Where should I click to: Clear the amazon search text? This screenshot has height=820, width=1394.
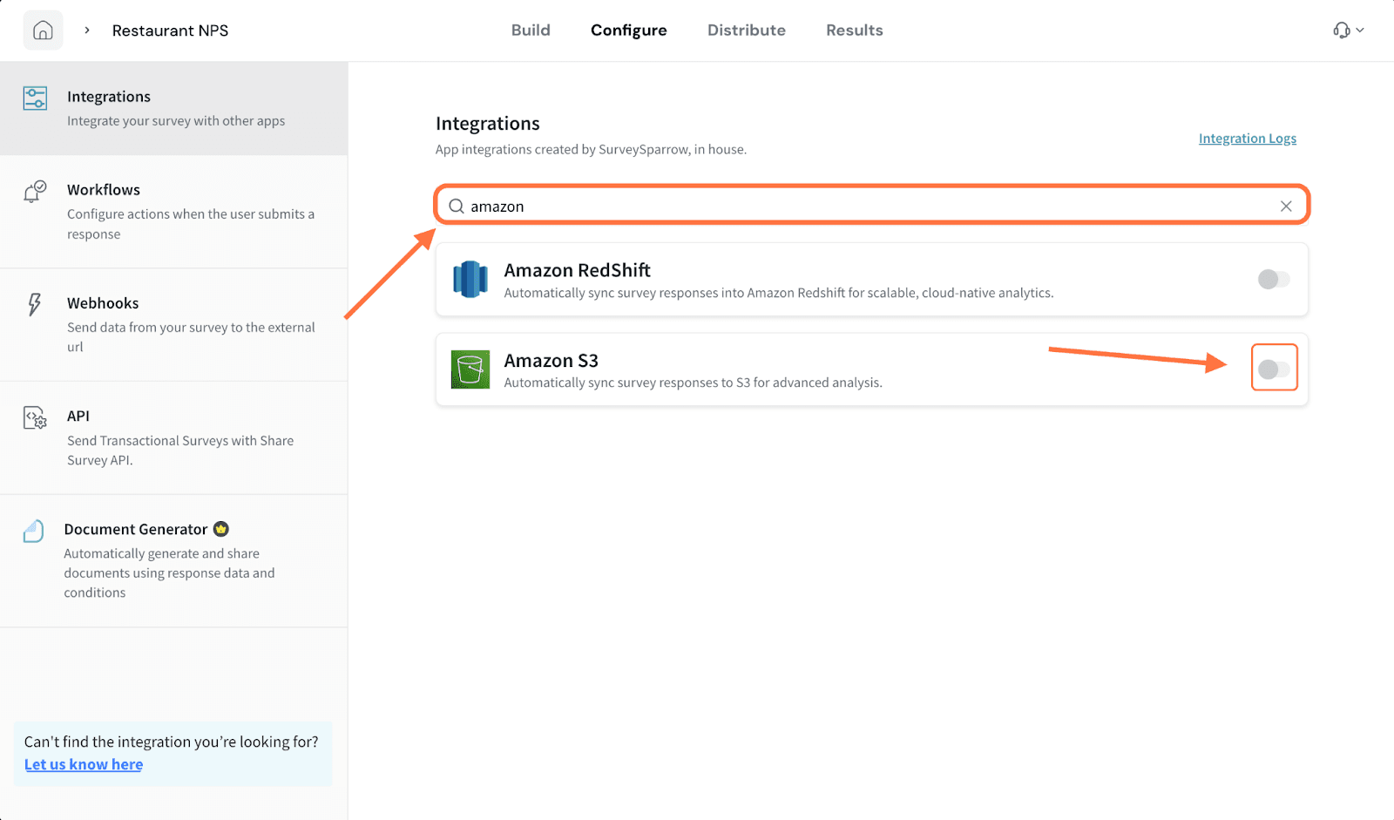point(1285,207)
